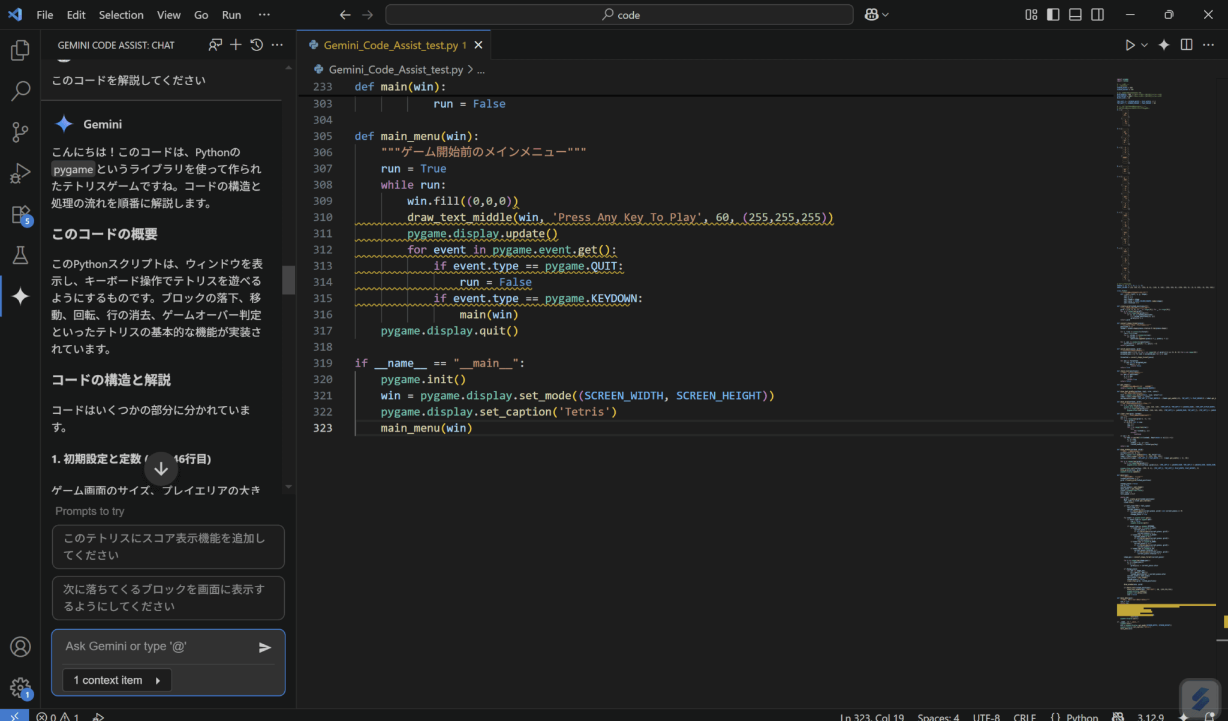
Task: Open more actions in Gemini chat header
Action: pyautogui.click(x=277, y=44)
